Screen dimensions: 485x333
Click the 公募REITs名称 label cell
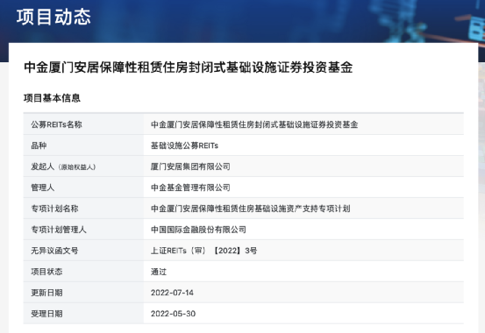pos(83,124)
